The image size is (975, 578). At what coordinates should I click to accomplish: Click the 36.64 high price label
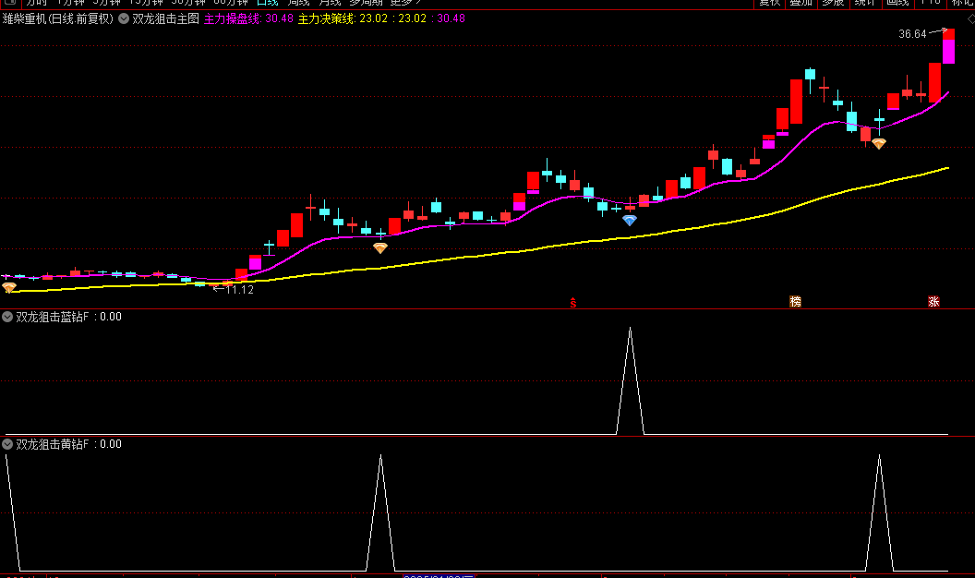point(911,34)
